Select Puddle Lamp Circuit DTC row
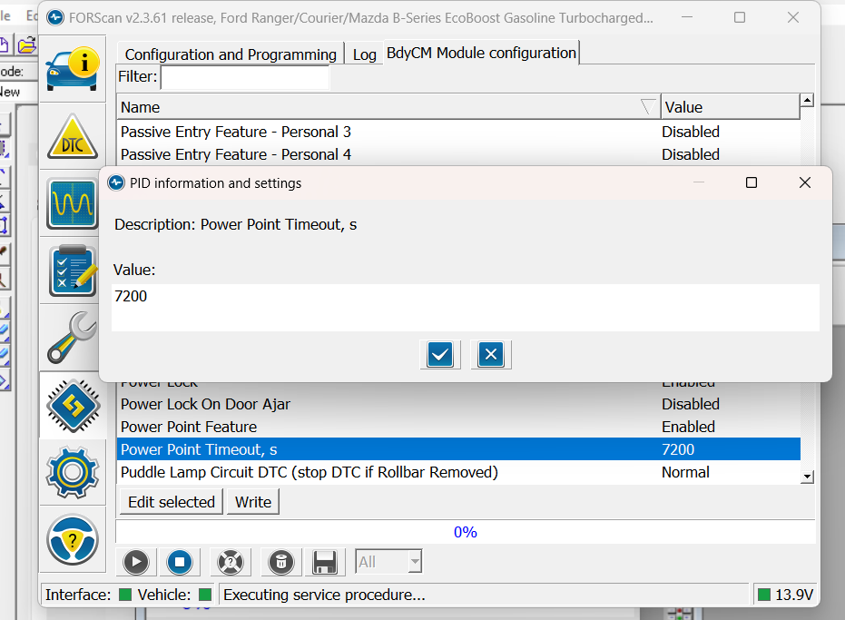Image resolution: width=845 pixels, height=620 pixels. point(458,472)
